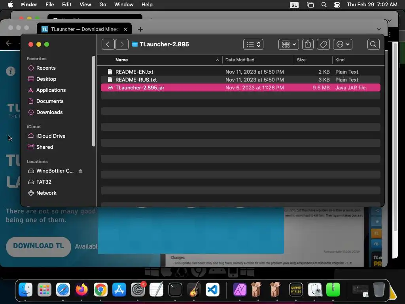Image resolution: width=405 pixels, height=304 pixels.
Task: Open the File menu
Action: (49, 5)
